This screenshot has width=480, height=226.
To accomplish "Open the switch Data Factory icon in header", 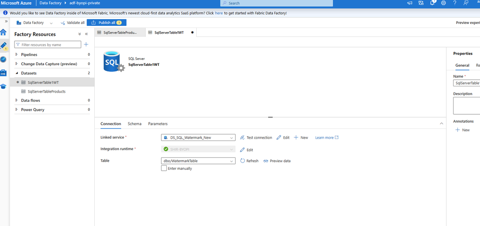I will (x=421, y=3).
